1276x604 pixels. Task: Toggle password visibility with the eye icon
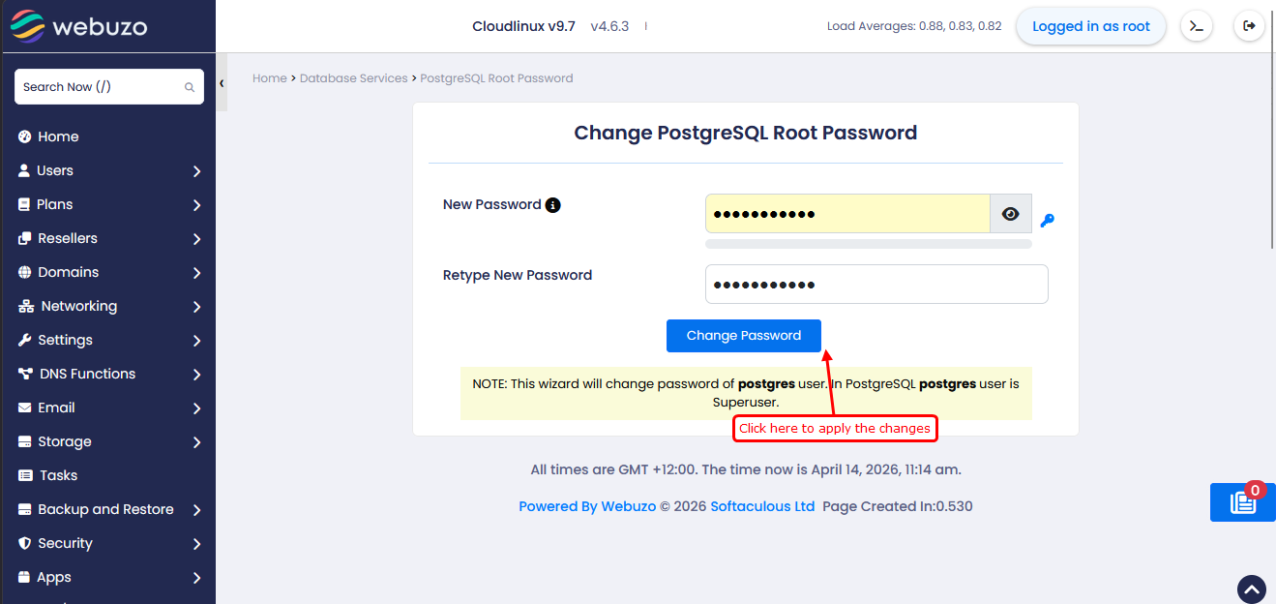tap(1011, 214)
